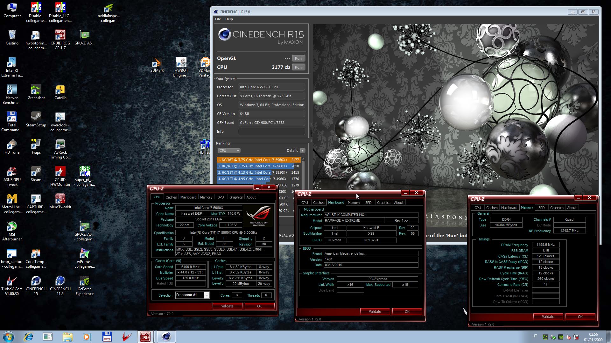Launch Intel Extreme Tuning desktop icon

click(x=12, y=67)
